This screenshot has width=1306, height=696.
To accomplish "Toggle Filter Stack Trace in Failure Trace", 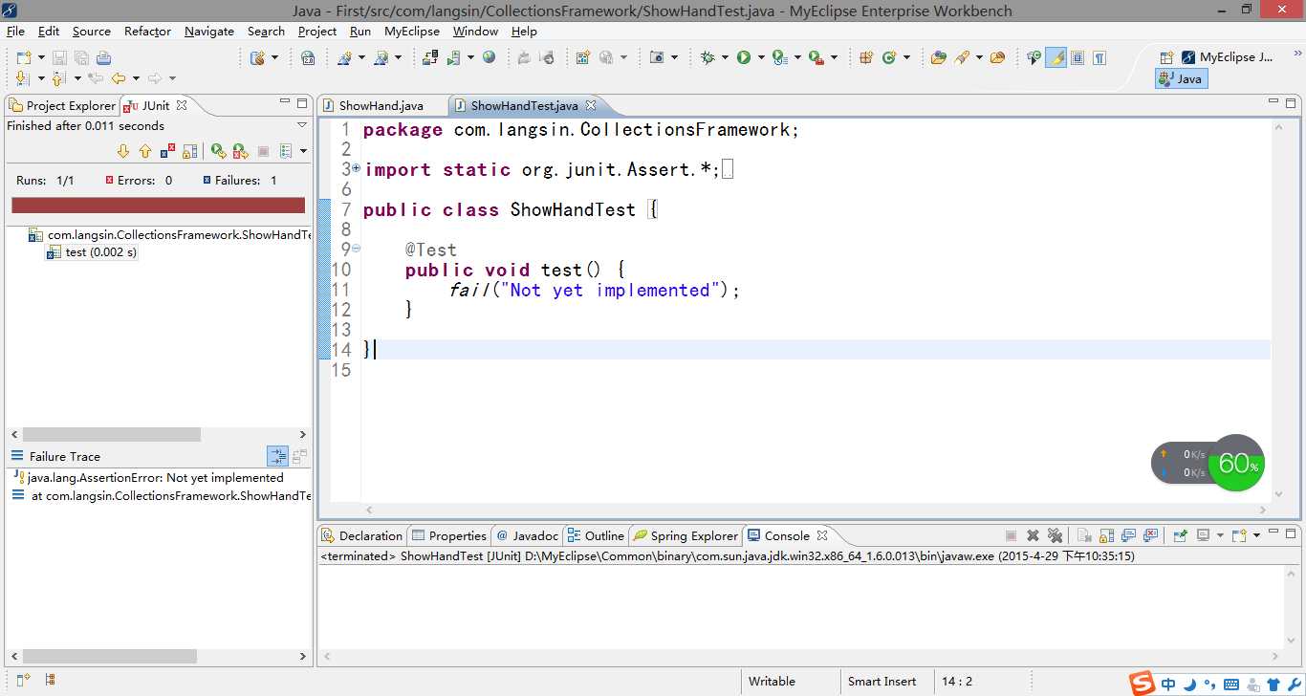I will tap(277, 456).
